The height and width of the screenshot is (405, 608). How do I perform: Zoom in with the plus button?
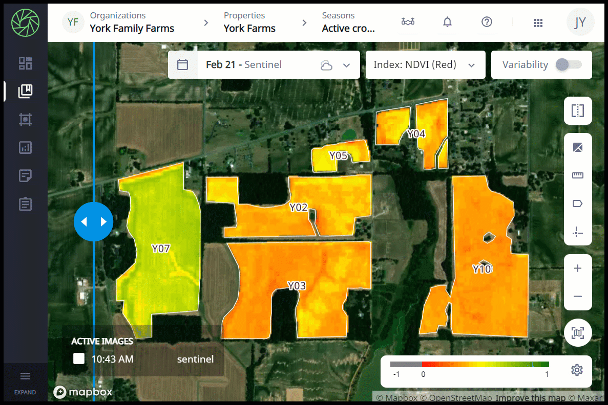click(x=578, y=268)
